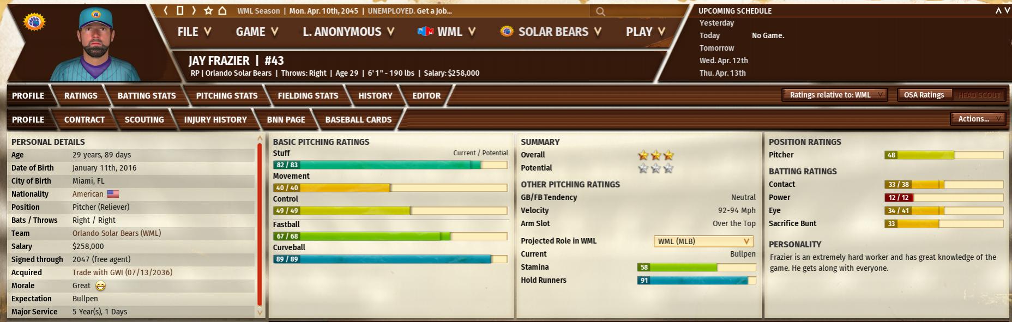Screen dimensions: 1012x322
Task: Switch to the RATINGS tab
Action: tap(81, 95)
